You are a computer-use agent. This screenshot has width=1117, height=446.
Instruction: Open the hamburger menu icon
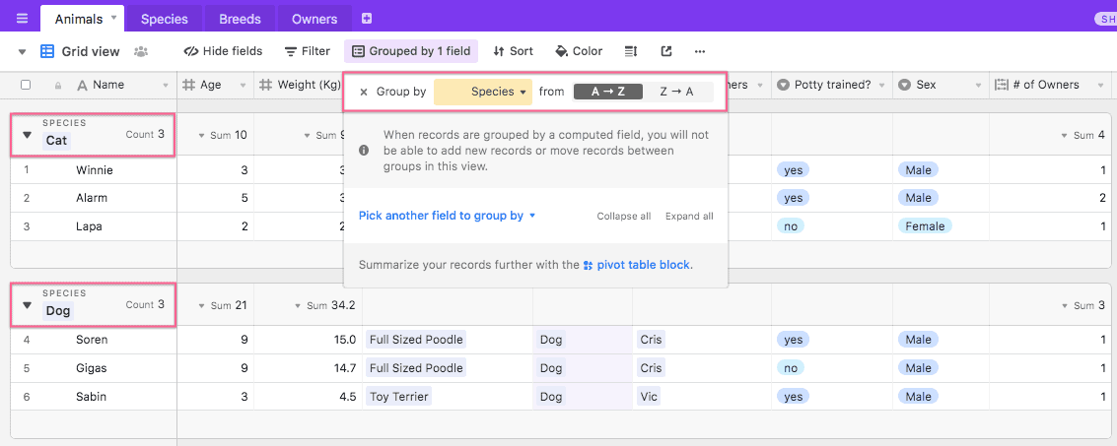(22, 19)
